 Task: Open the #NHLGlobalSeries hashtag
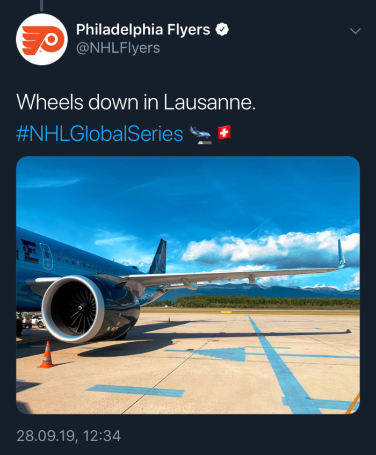click(100, 134)
